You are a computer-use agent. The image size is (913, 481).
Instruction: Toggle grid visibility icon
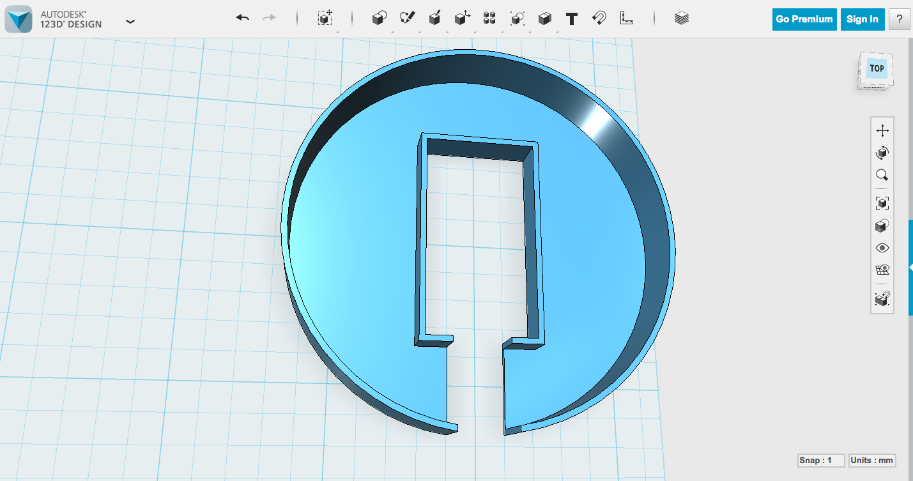[x=882, y=270]
